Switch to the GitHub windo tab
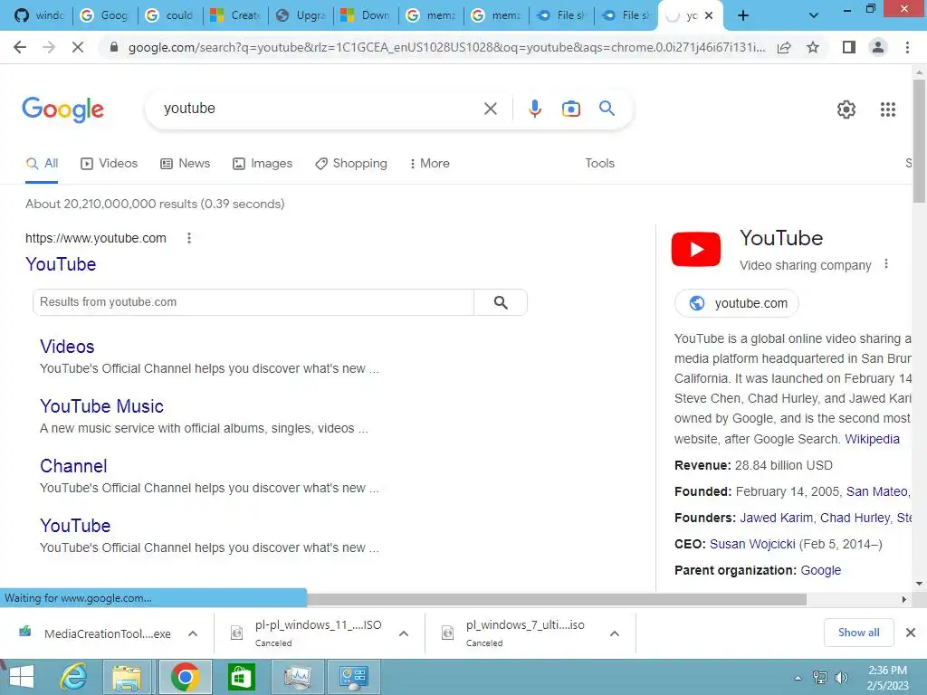927x695 pixels. point(39,15)
